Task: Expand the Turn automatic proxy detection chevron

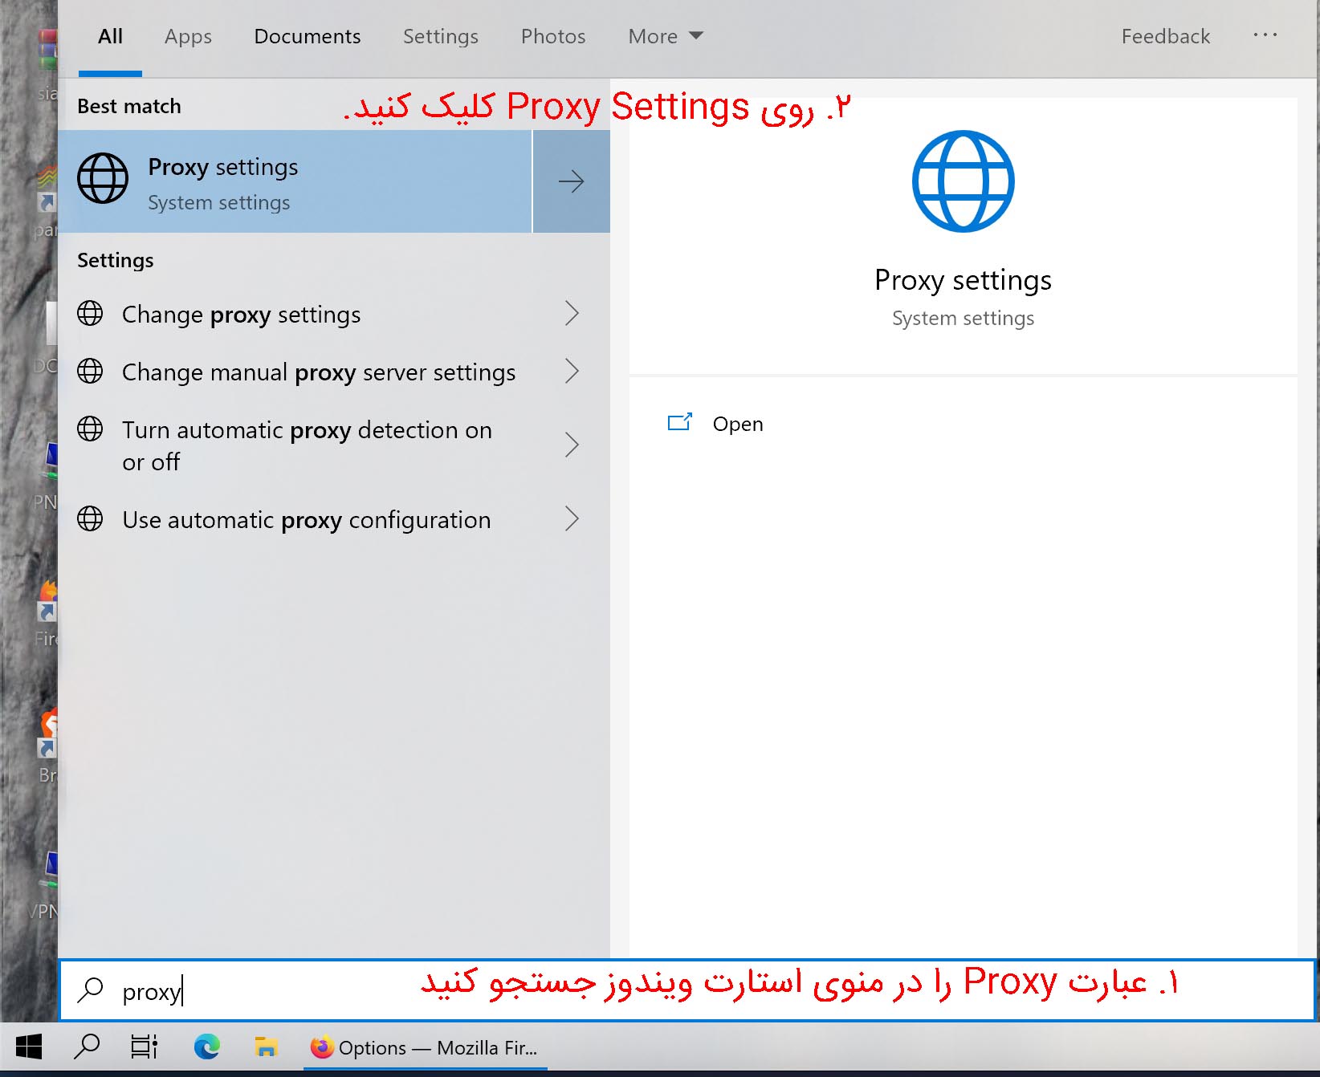Action: point(571,445)
